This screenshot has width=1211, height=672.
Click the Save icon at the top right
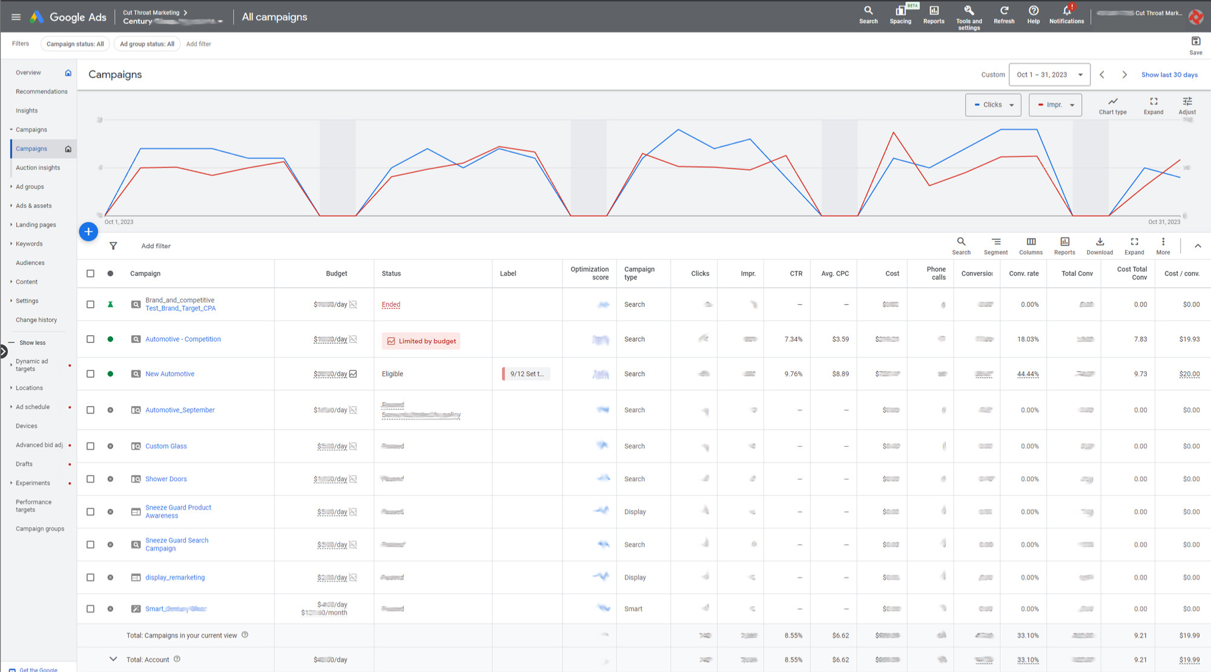pos(1195,41)
